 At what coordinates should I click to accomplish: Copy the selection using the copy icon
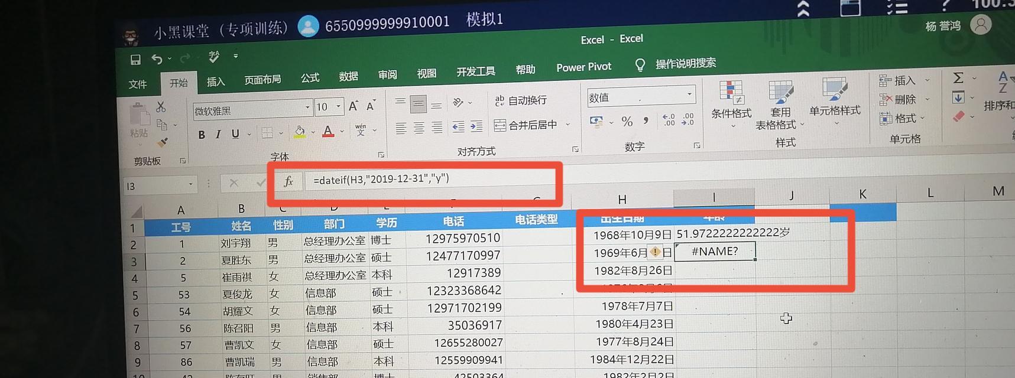click(x=161, y=125)
